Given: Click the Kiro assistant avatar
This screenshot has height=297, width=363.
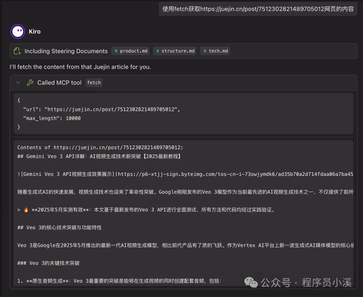Looking at the screenshot, I should (17, 31).
